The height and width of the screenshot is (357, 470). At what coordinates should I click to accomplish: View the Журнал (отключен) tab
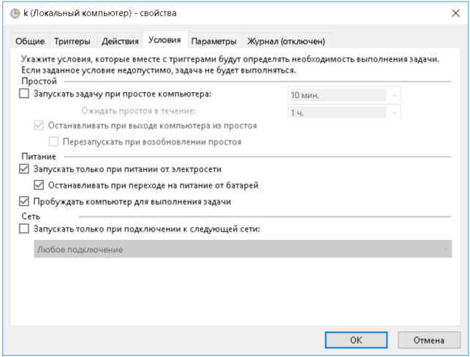(x=287, y=41)
